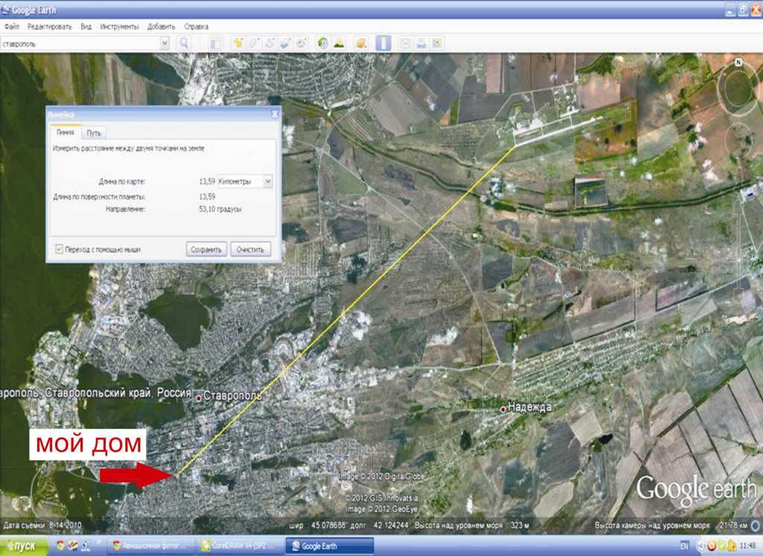
Task: Open the Справка menu
Action: 196,26
